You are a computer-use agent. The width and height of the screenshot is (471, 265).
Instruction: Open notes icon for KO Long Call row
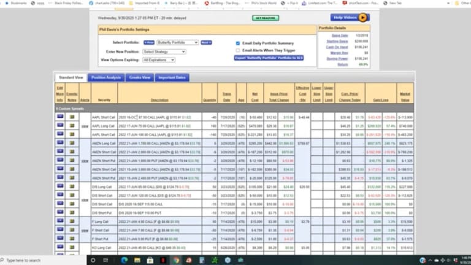(72, 248)
